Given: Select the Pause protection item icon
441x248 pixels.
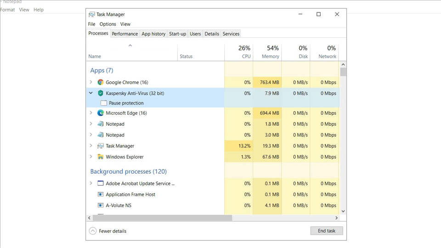Looking at the screenshot, I should (x=104, y=103).
